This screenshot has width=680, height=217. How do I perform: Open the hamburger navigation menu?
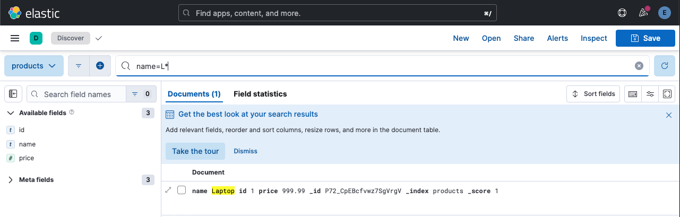coord(15,38)
